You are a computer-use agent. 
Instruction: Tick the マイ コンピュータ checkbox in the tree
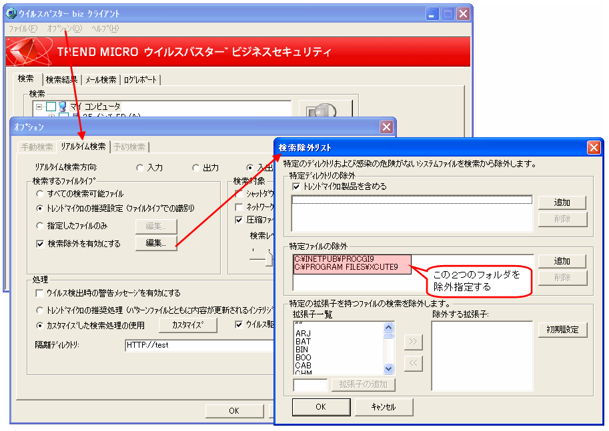pyautogui.click(x=51, y=107)
